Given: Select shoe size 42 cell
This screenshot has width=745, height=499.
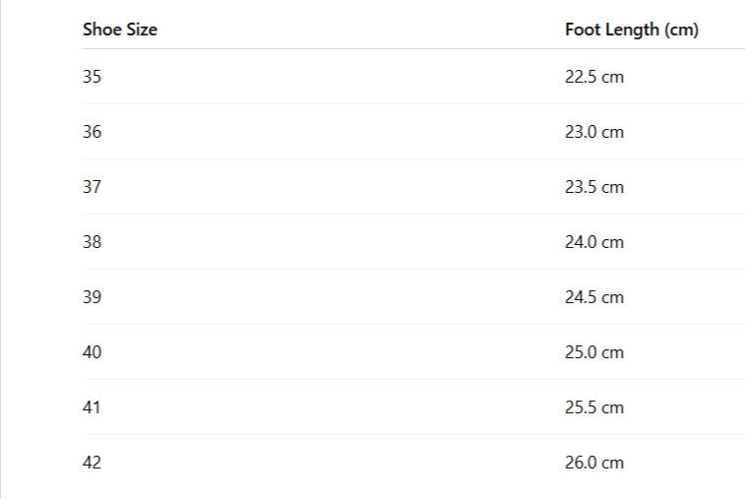Looking at the screenshot, I should click(x=92, y=463).
